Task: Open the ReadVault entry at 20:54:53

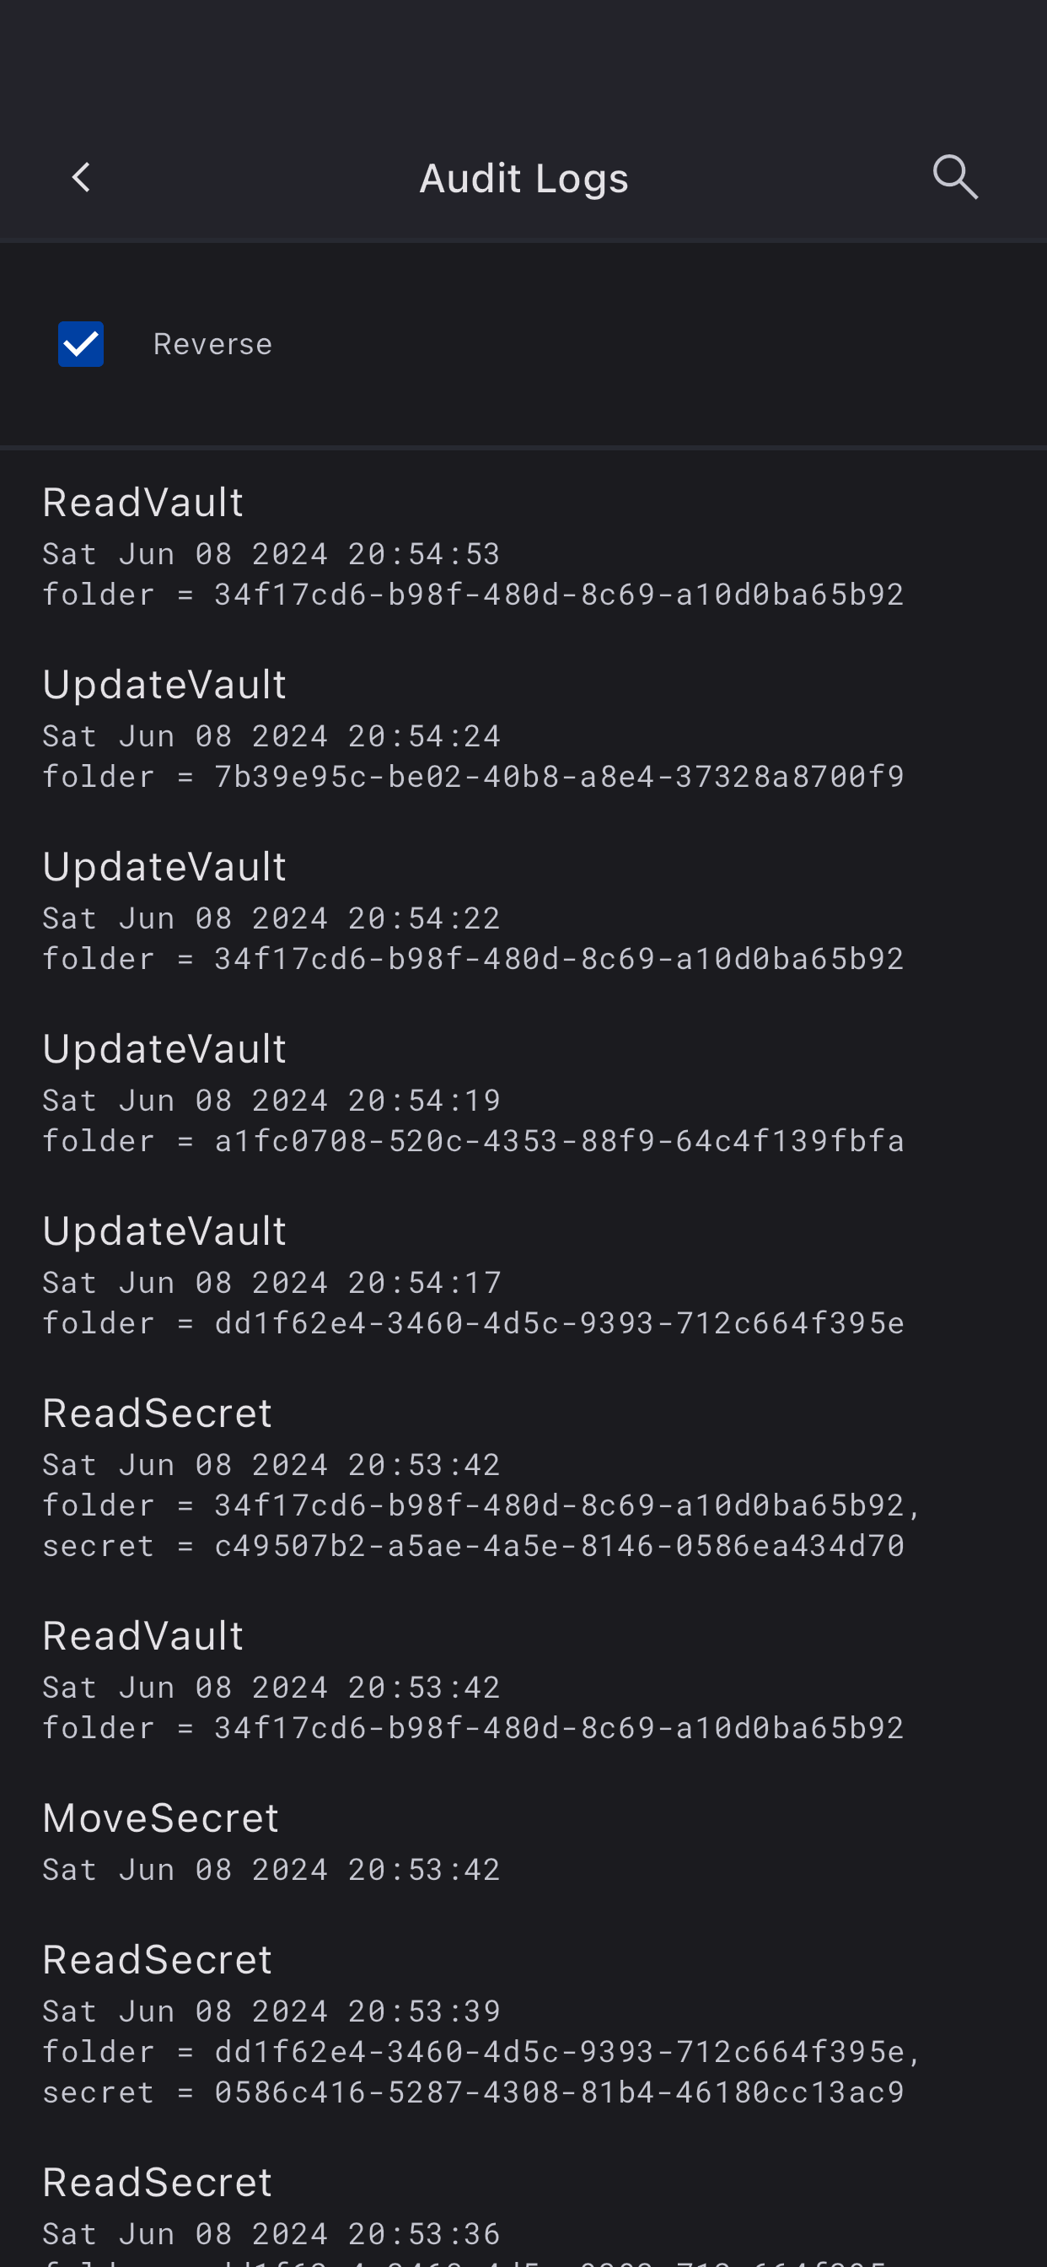Action: [523, 546]
